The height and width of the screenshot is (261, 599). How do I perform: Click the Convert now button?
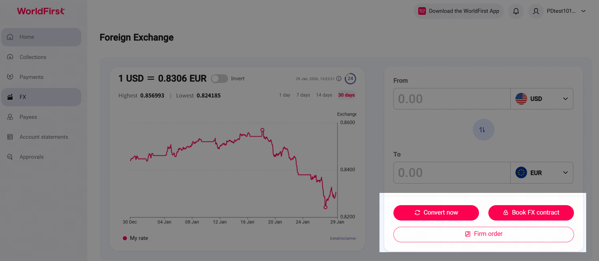pyautogui.click(x=436, y=213)
